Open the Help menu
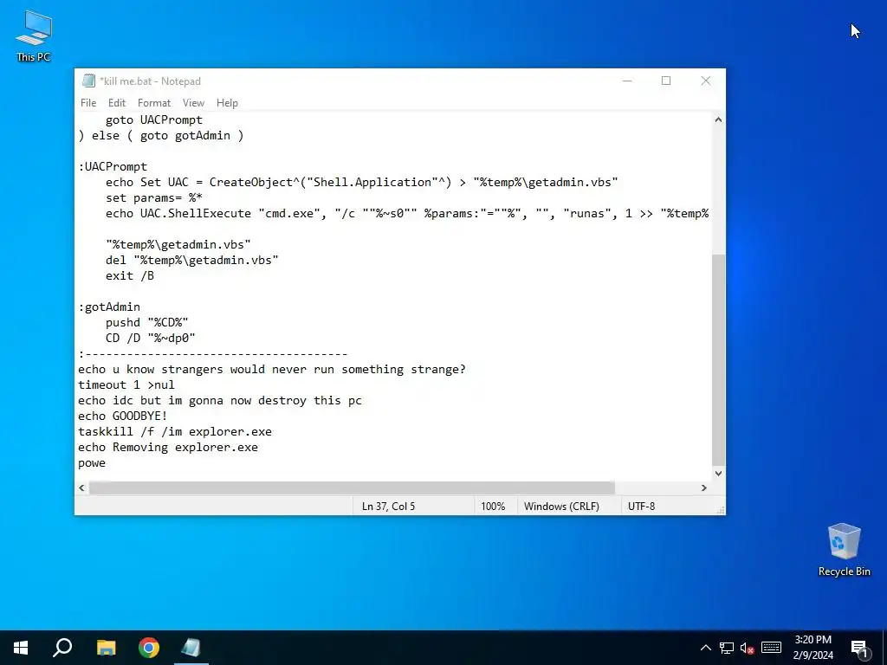This screenshot has height=665, width=887. 227,103
